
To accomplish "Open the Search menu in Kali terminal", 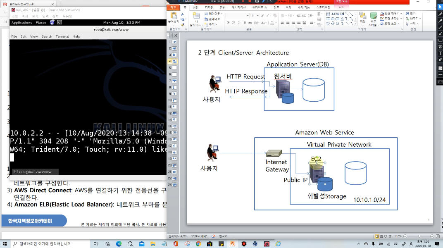I will pyautogui.click(x=47, y=36).
